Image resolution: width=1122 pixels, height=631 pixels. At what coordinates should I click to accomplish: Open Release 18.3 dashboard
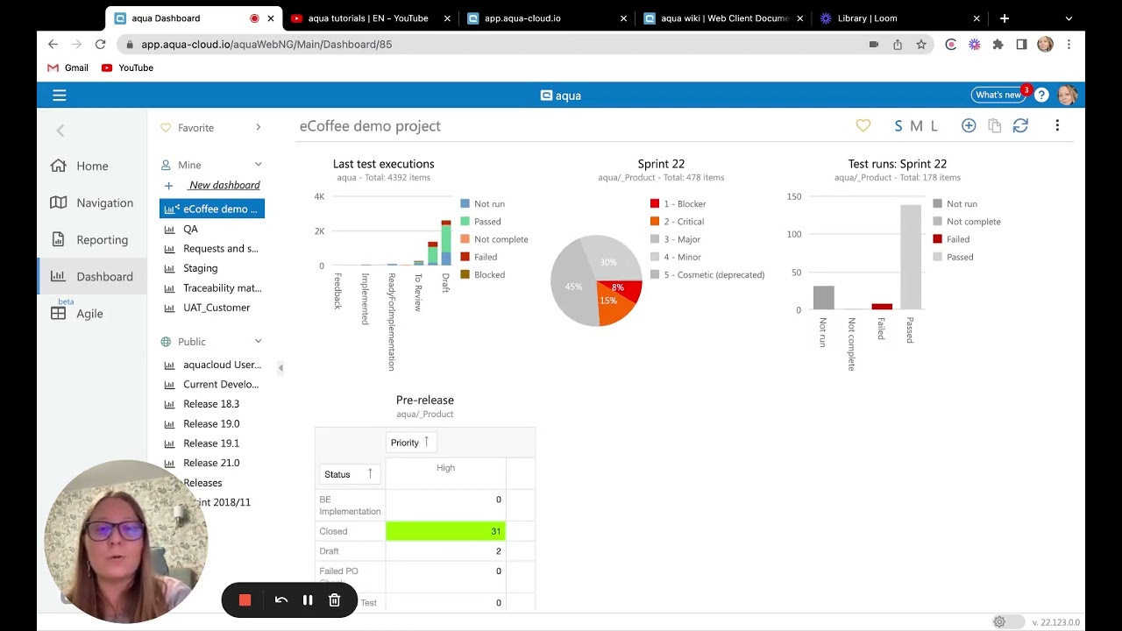point(210,404)
